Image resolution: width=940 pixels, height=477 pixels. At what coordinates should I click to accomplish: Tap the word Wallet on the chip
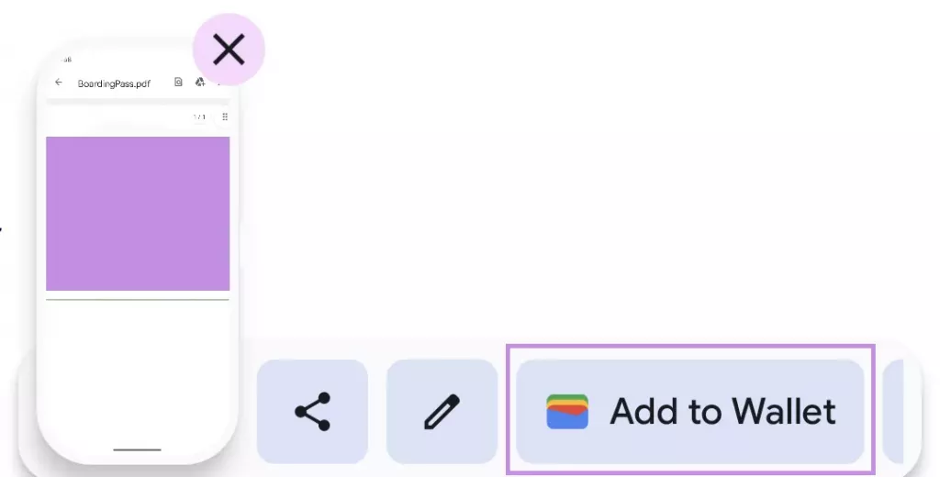tap(784, 411)
